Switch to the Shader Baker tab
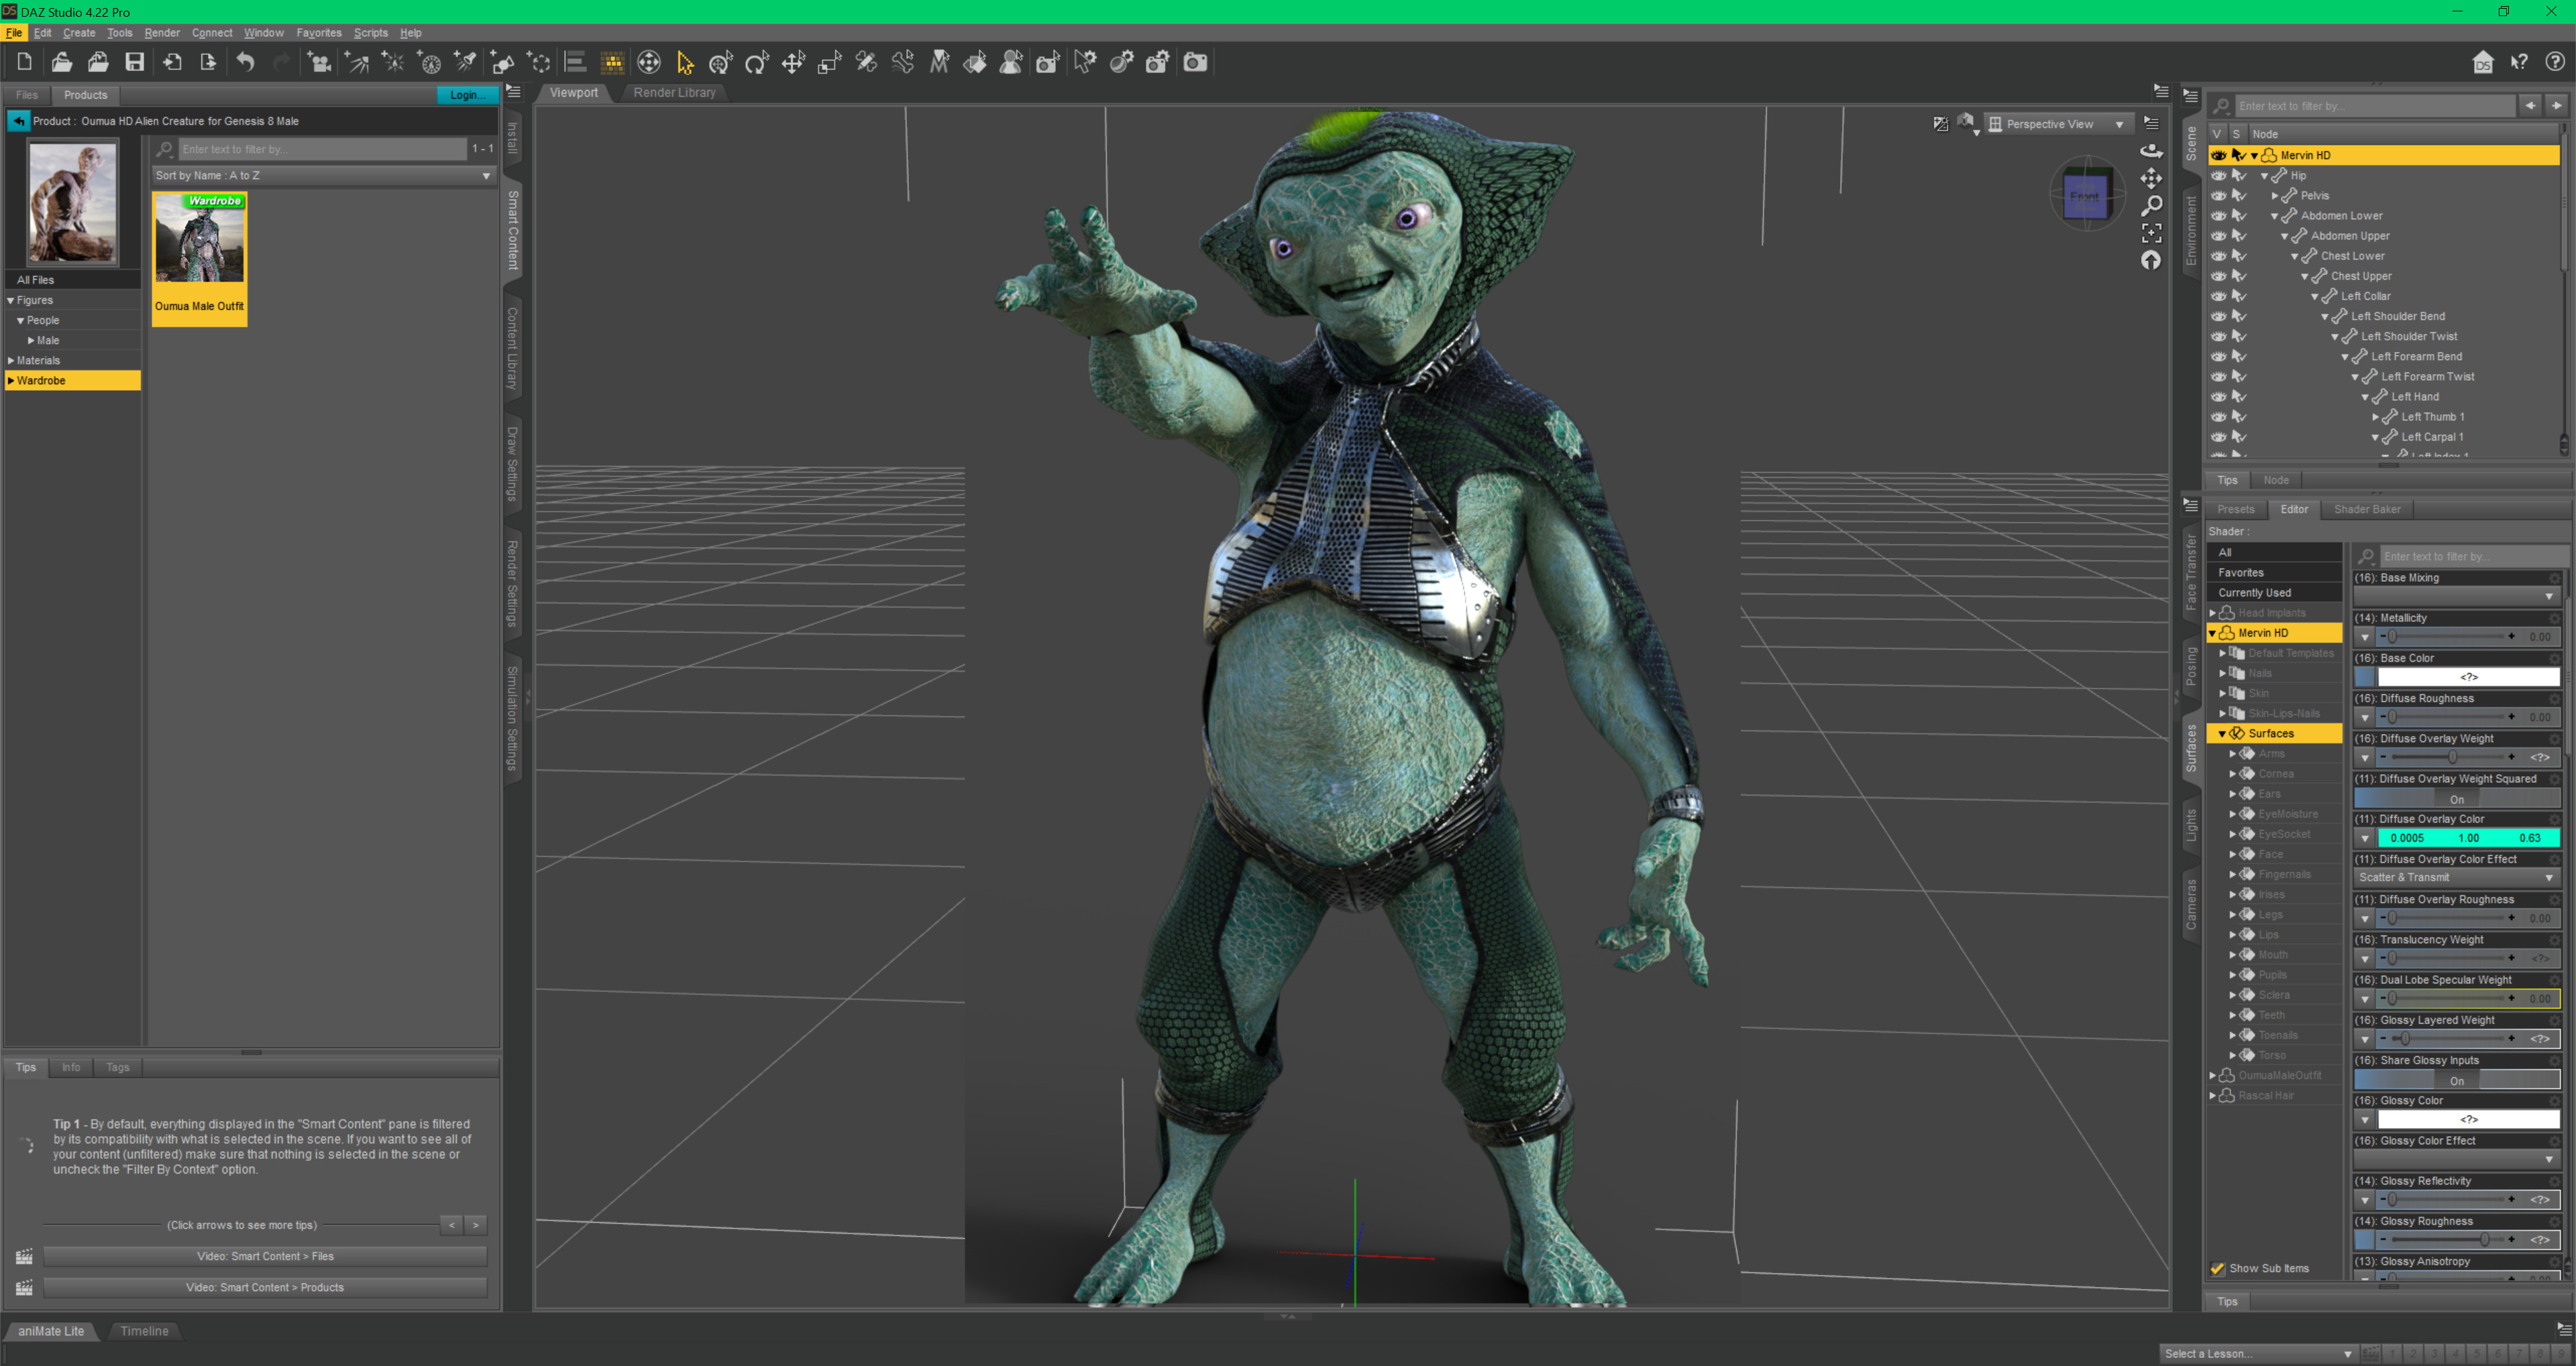The width and height of the screenshot is (2576, 1366). 2366,509
